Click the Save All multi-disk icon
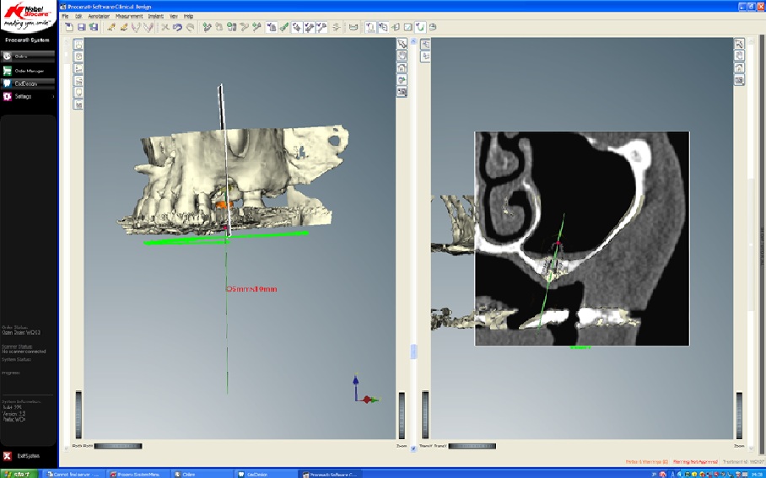Screen dimensions: 766x478 [x=94, y=27]
